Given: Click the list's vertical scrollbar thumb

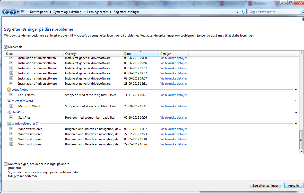Looking at the screenshot, I should coord(302,140).
